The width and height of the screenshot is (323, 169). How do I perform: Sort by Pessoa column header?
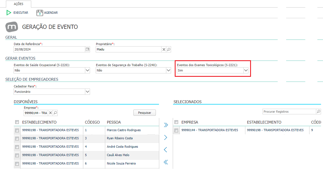(x=114, y=122)
